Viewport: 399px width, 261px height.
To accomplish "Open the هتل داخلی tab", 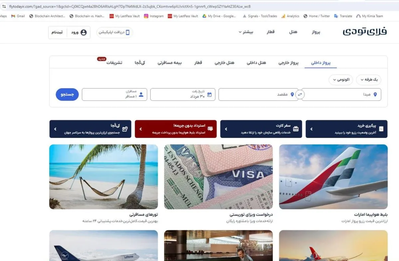I will point(256,63).
